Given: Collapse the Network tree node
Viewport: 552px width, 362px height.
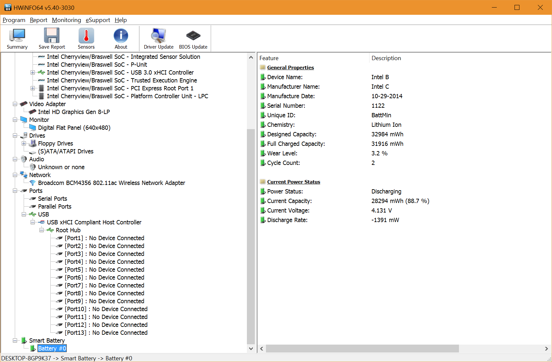Looking at the screenshot, I should 15,175.
